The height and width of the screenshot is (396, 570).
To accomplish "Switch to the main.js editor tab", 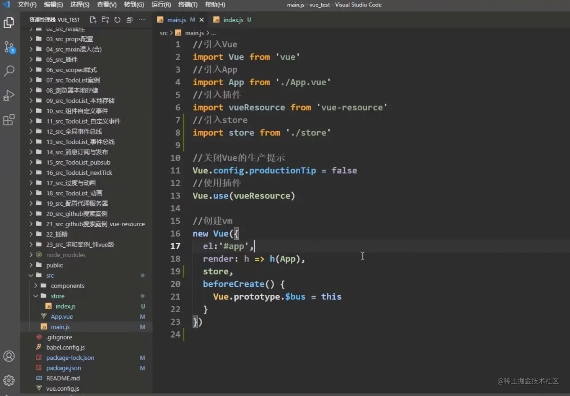I will tap(176, 20).
